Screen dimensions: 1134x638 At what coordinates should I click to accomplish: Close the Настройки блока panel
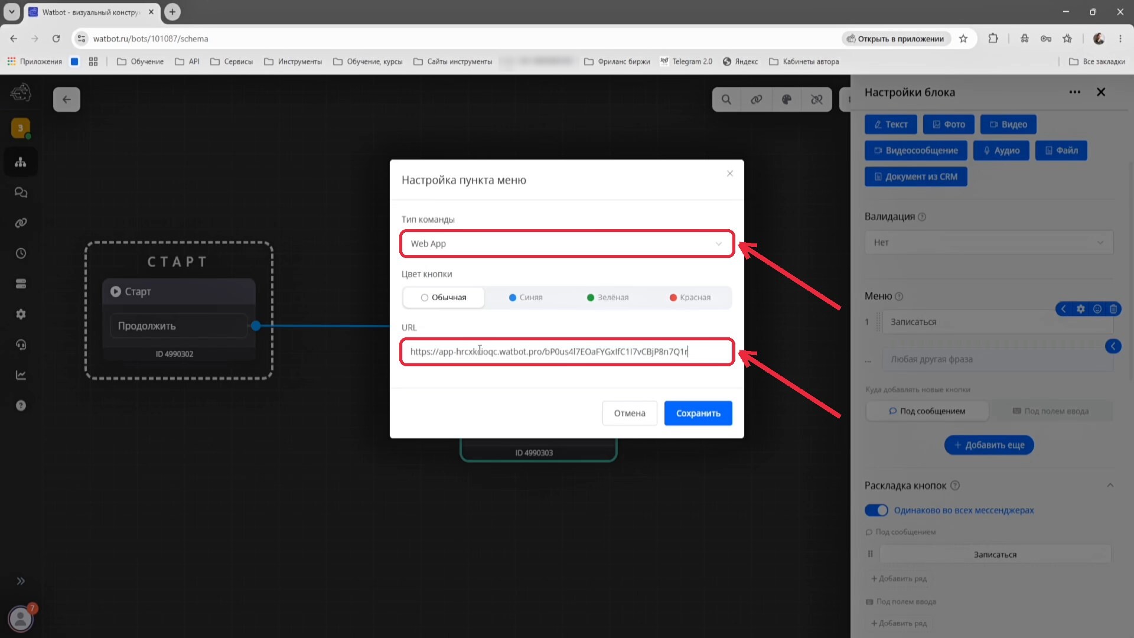tap(1101, 92)
